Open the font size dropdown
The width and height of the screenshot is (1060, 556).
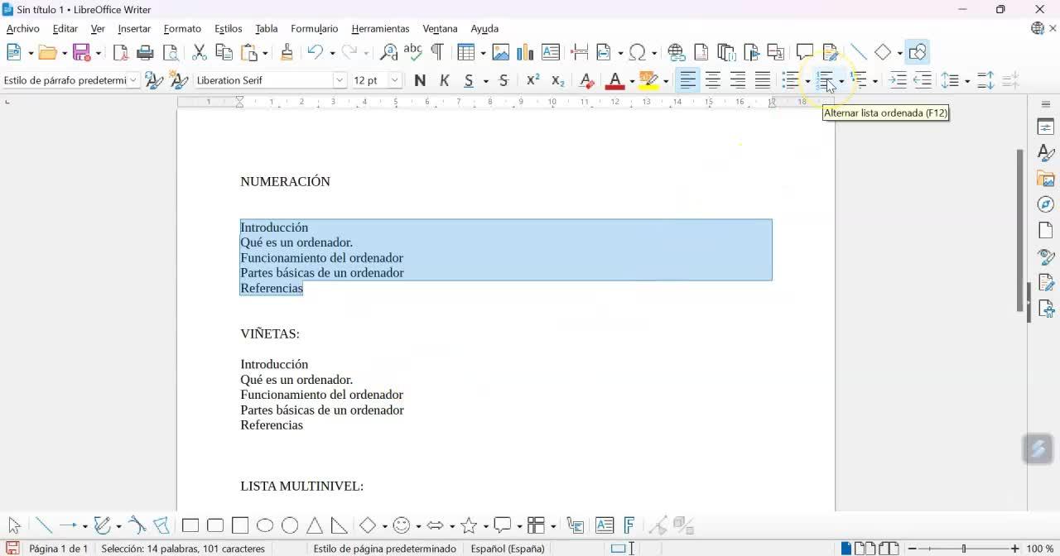[396, 80]
